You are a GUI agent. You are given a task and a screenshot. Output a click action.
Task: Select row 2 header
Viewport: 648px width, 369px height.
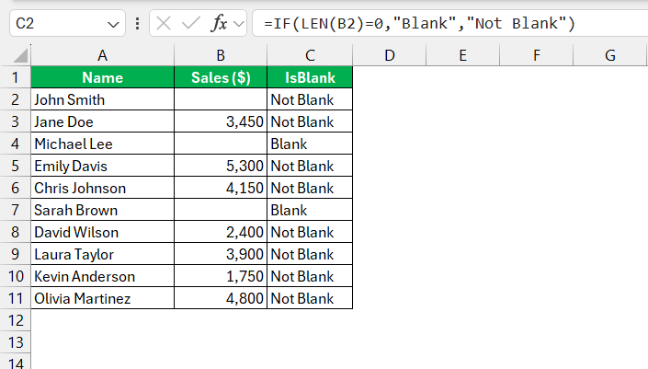16,99
